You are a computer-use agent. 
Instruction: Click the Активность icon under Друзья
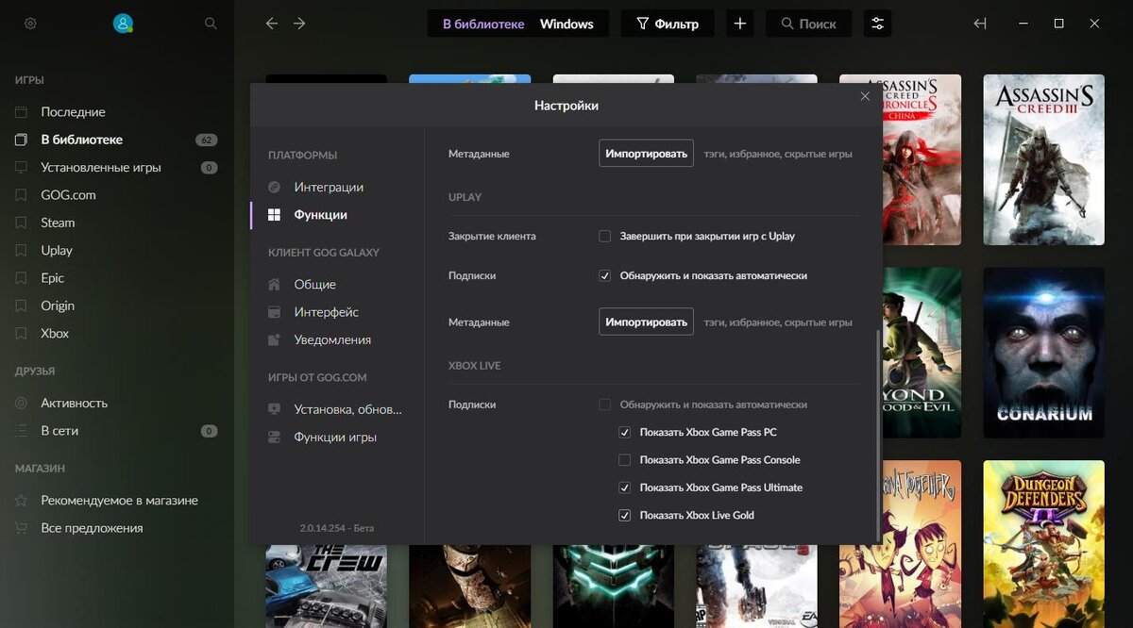[21, 403]
